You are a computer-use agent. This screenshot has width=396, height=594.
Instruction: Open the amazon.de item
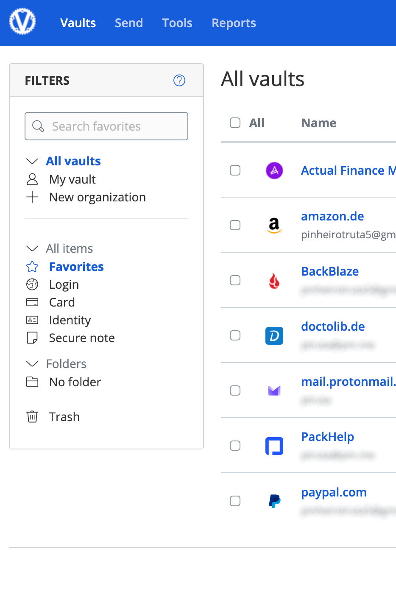[x=332, y=216]
